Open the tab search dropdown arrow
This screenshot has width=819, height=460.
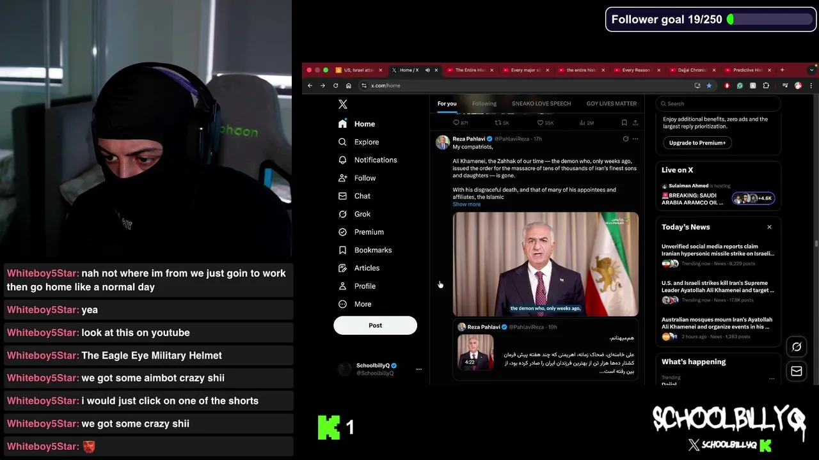tap(811, 70)
